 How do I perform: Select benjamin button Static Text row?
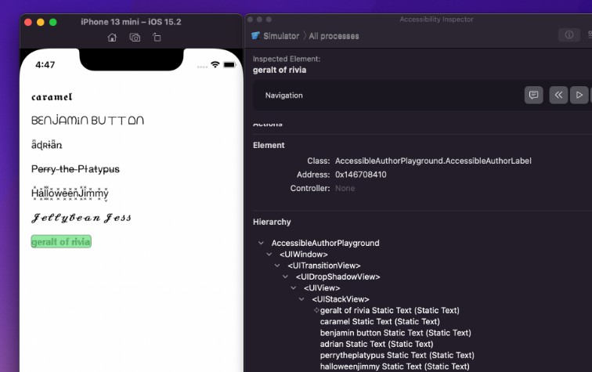point(395,333)
